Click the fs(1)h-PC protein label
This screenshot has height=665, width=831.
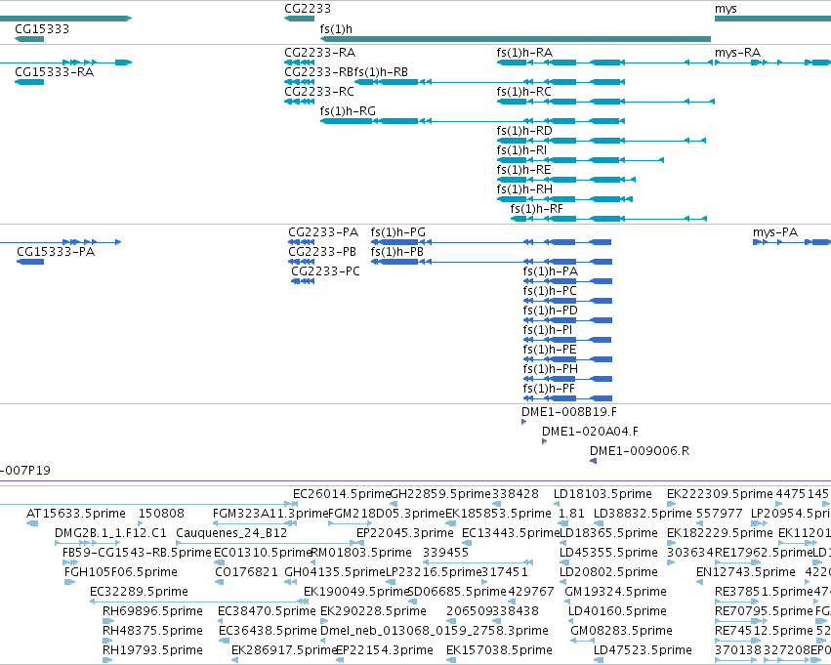pos(550,291)
